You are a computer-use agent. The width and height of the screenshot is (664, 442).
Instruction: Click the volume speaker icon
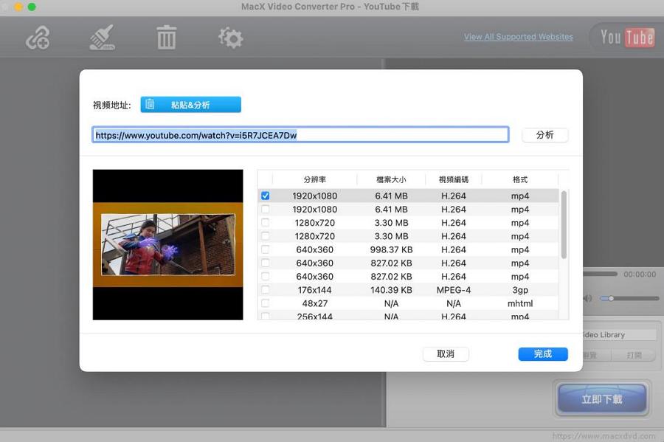click(588, 298)
